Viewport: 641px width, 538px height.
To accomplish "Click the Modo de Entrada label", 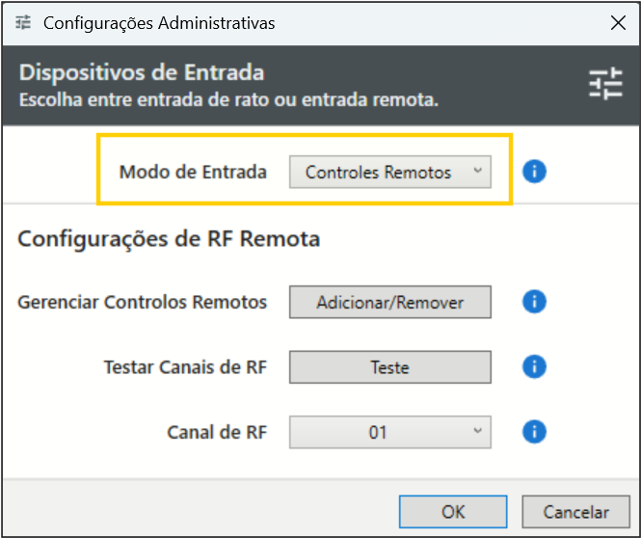I will pyautogui.click(x=193, y=173).
